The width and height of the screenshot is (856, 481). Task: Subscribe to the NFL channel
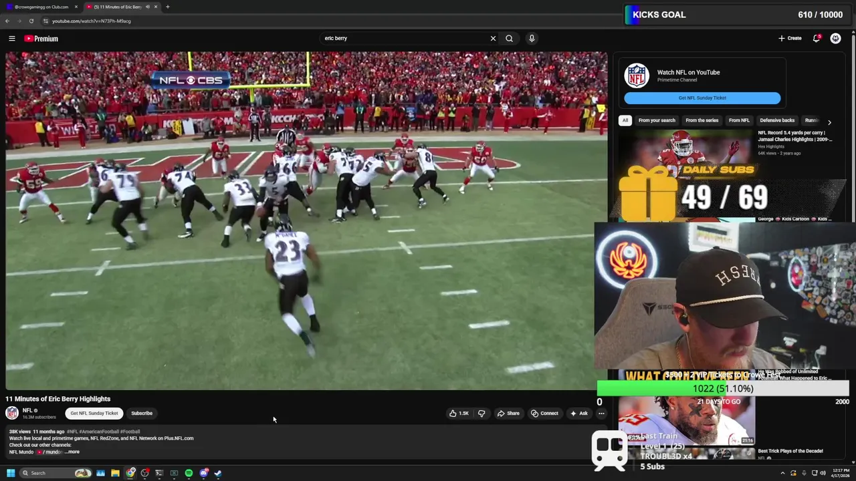pos(142,413)
